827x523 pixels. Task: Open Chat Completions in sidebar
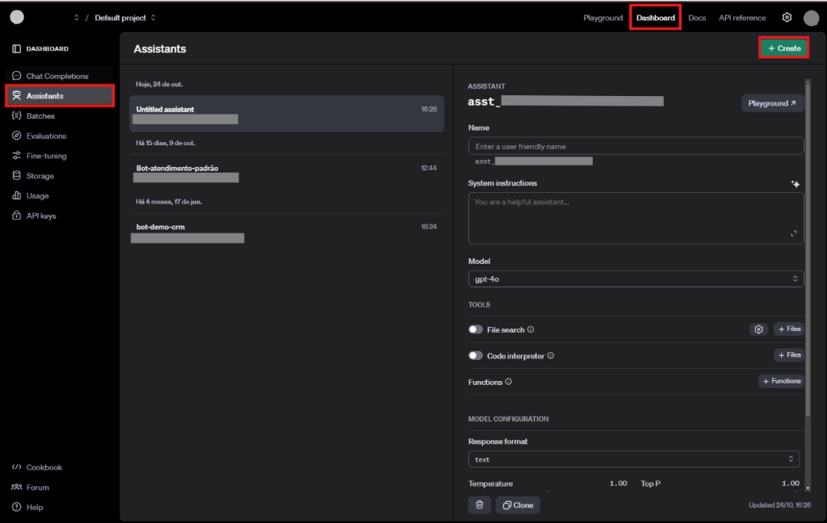click(x=57, y=76)
